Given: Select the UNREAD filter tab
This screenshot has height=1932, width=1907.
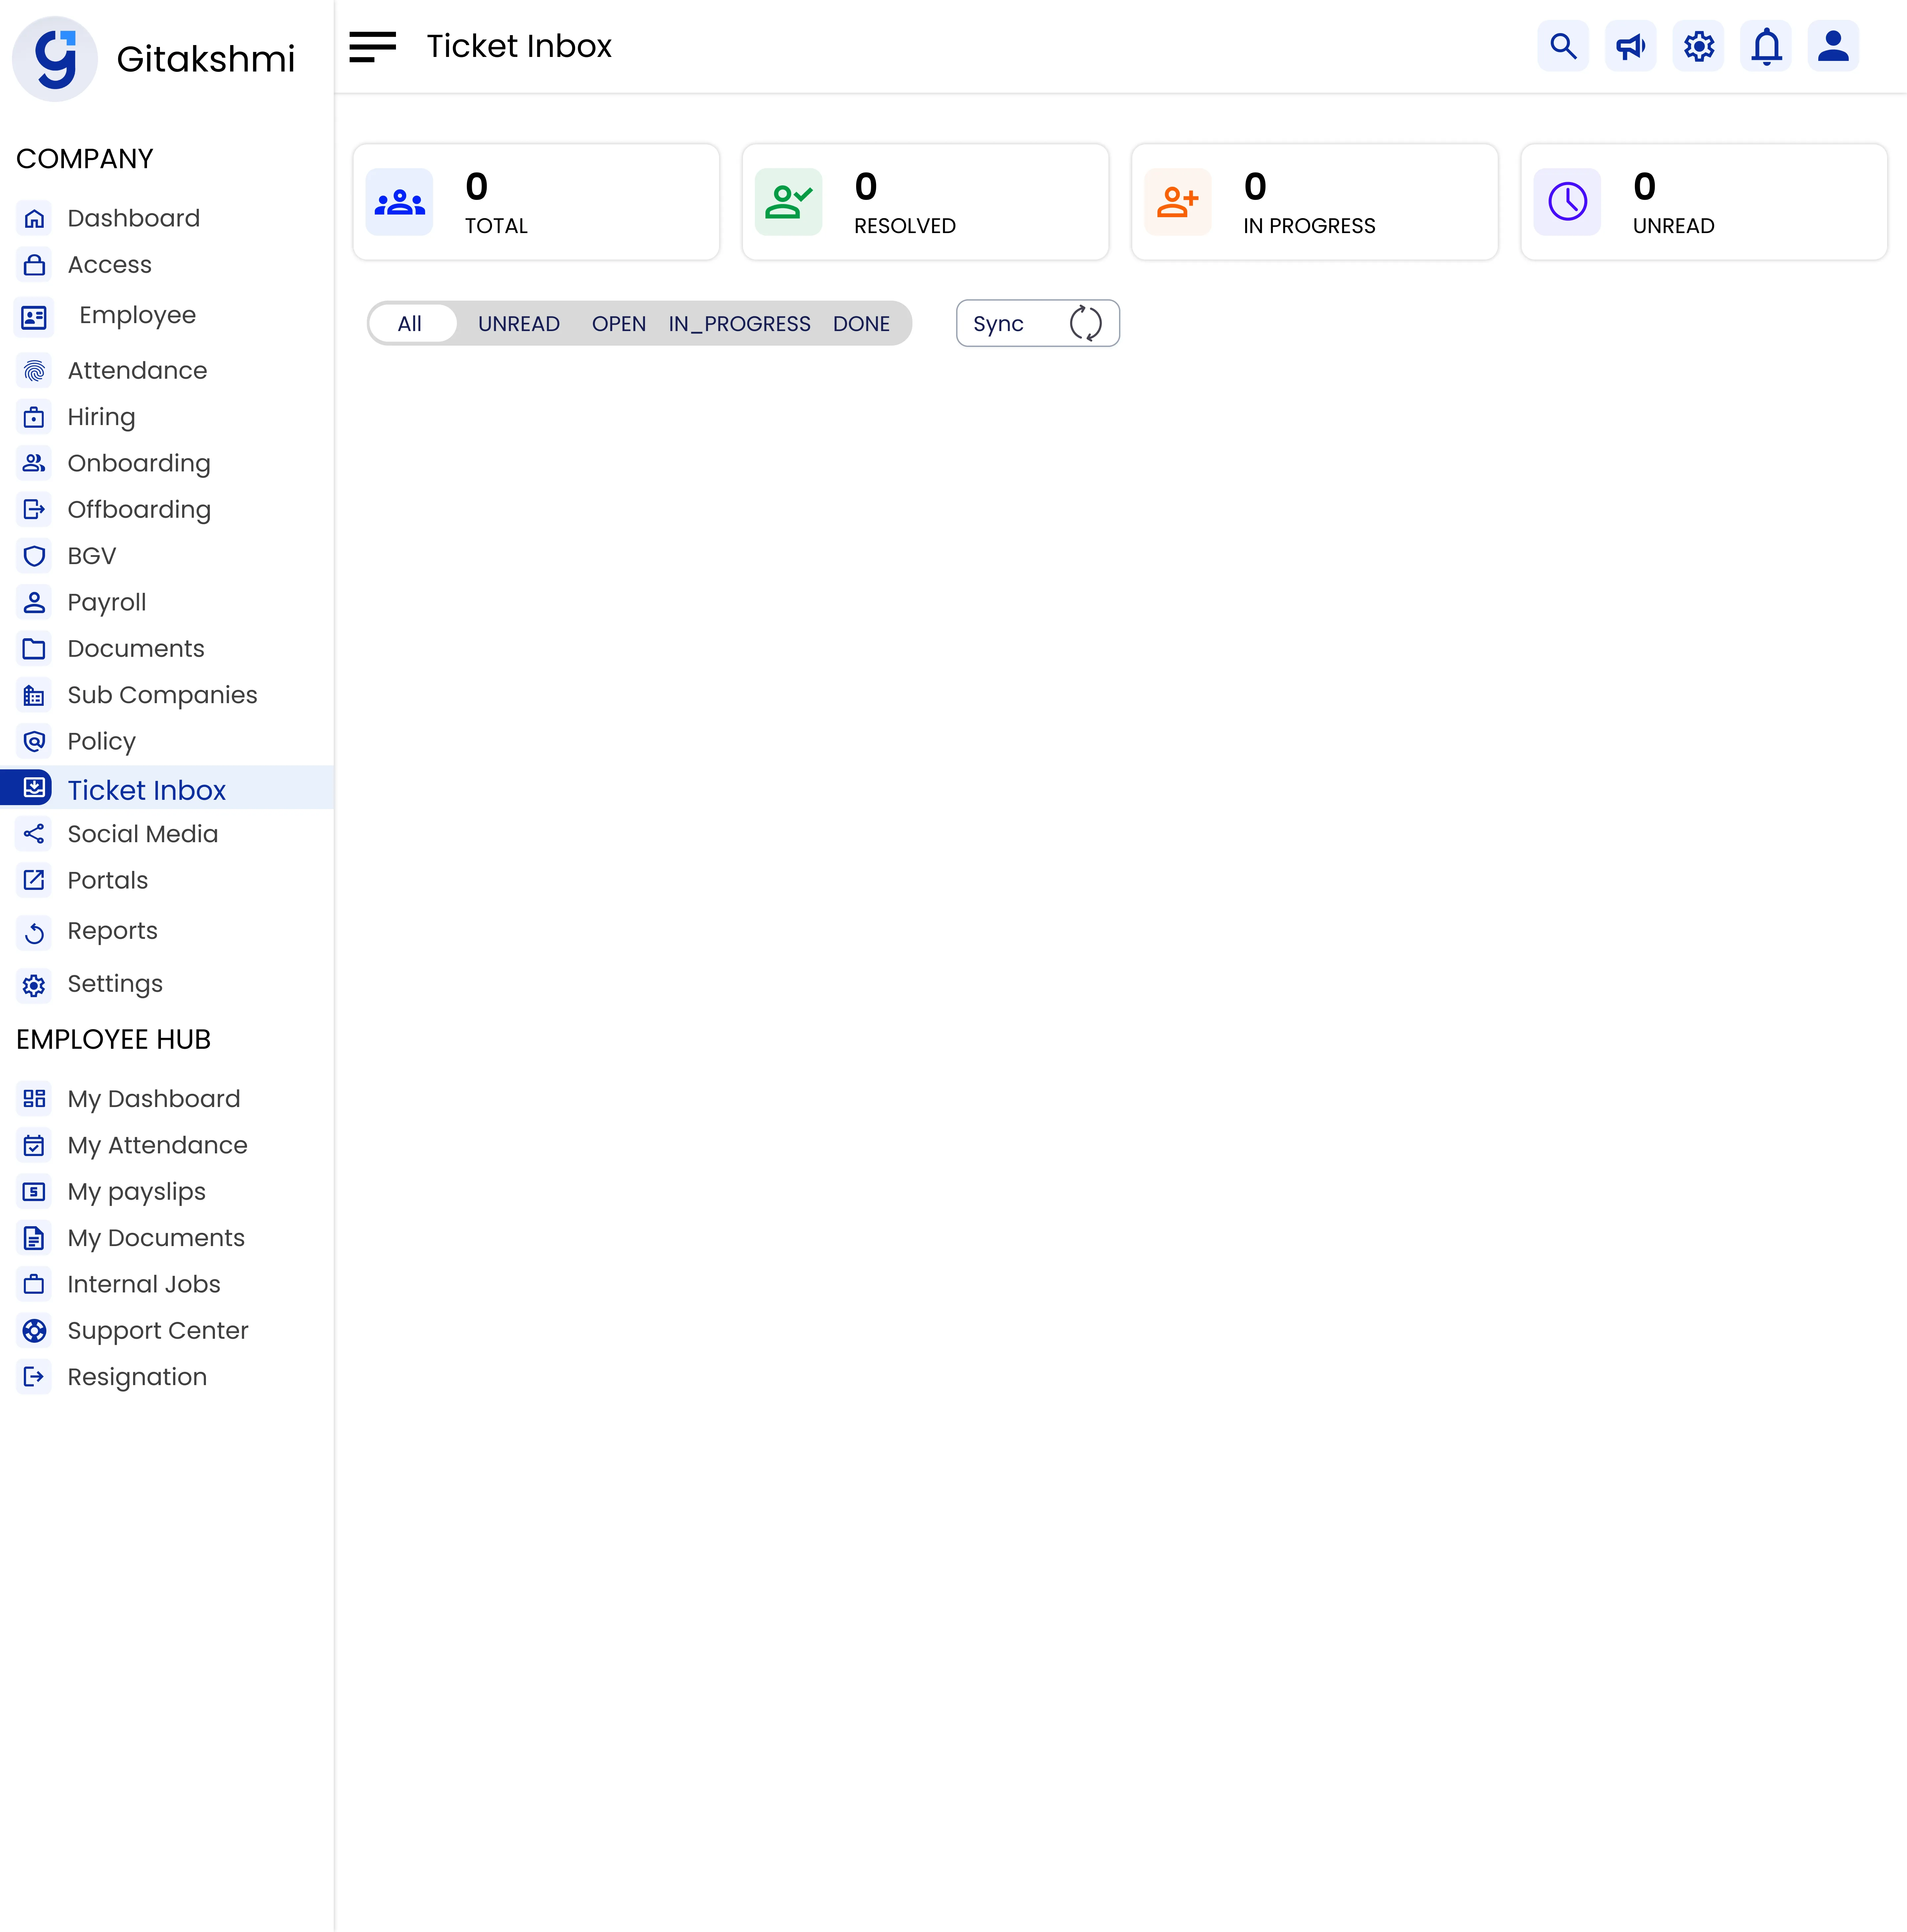Looking at the screenshot, I should point(519,324).
